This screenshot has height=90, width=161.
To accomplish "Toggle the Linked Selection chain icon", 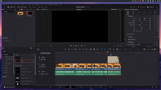I will [94, 49].
